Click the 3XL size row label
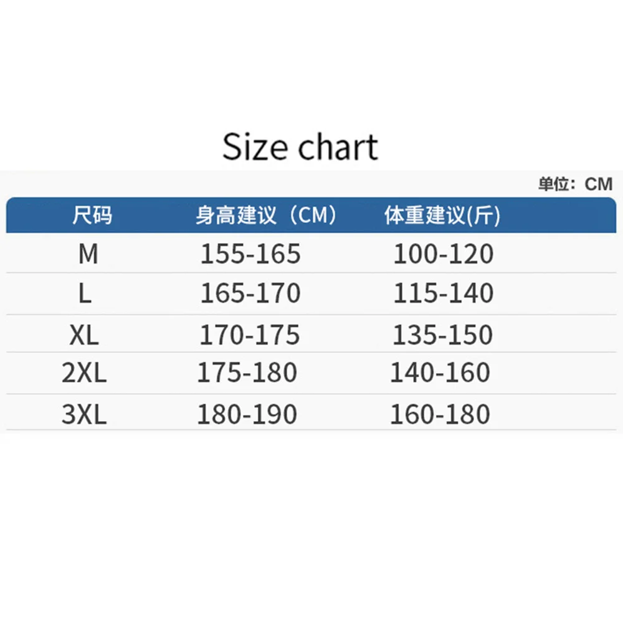 [x=84, y=414]
